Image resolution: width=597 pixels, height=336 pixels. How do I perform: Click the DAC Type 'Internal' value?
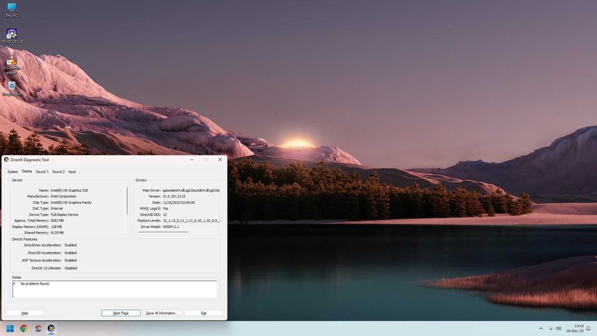tap(57, 208)
